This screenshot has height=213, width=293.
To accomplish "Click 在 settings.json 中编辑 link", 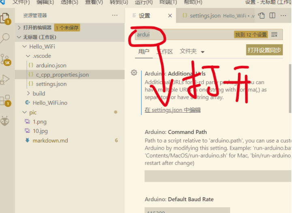I will (173, 110).
